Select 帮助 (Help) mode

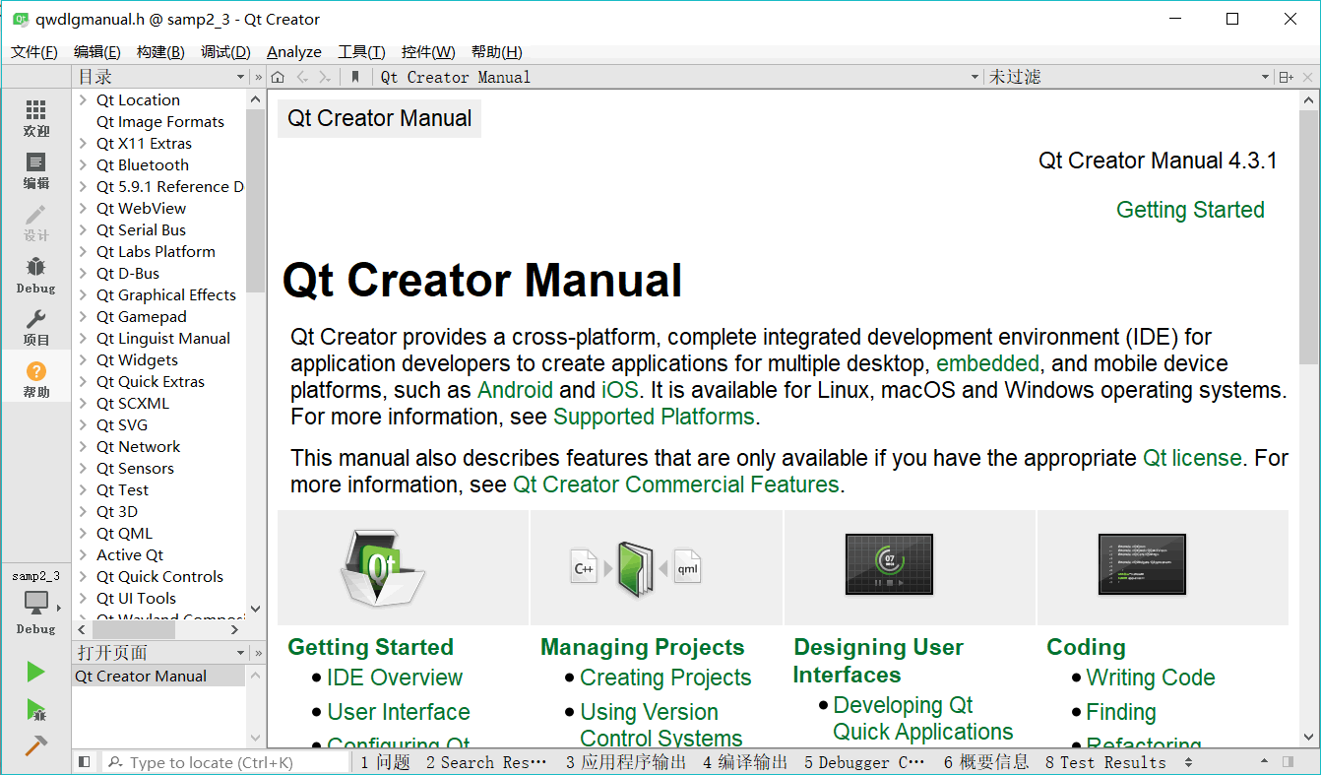coord(35,379)
